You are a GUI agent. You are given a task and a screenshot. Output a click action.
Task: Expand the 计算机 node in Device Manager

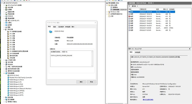tap(4, 23)
